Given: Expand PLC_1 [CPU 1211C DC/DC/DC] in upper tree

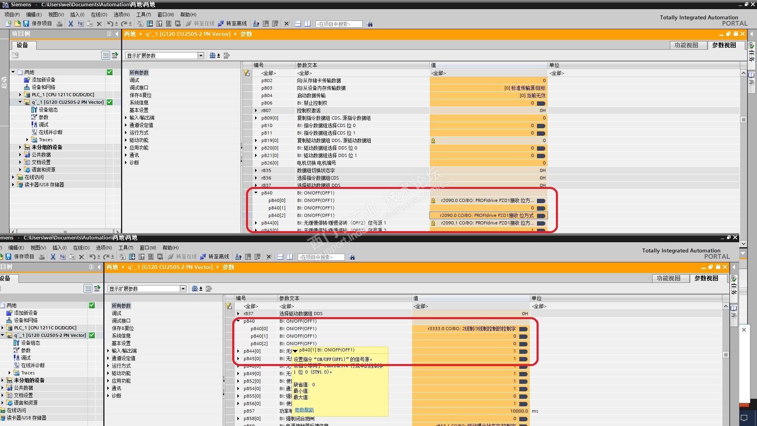Looking at the screenshot, I should [20, 95].
